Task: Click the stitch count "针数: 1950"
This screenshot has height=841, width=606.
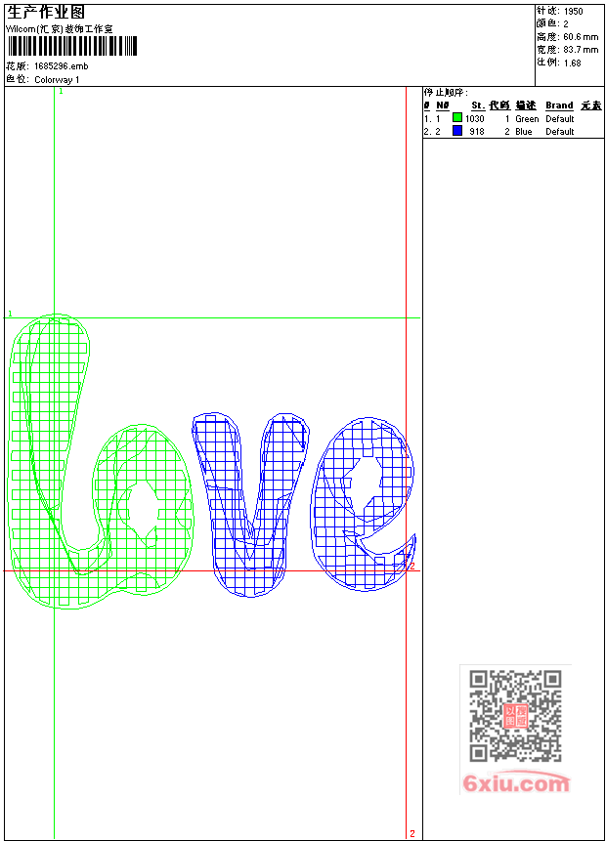Action: [560, 11]
